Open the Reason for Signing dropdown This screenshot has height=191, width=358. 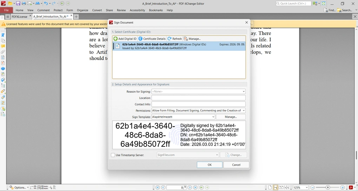244,91
